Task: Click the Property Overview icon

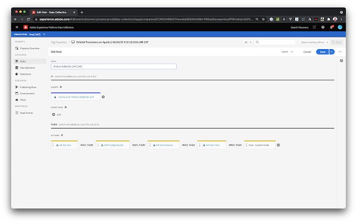Action: pyautogui.click(x=17, y=49)
